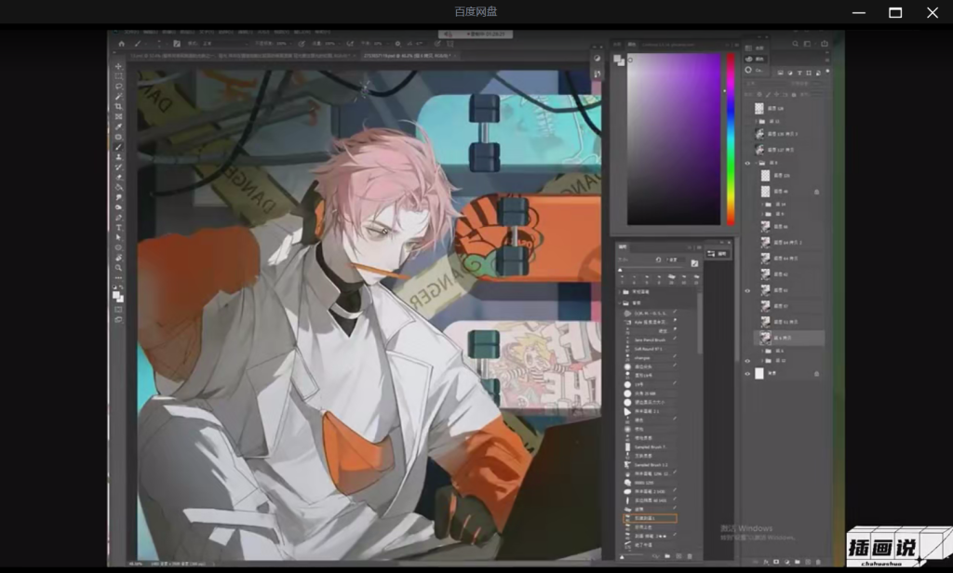Select the Type tool

[118, 227]
